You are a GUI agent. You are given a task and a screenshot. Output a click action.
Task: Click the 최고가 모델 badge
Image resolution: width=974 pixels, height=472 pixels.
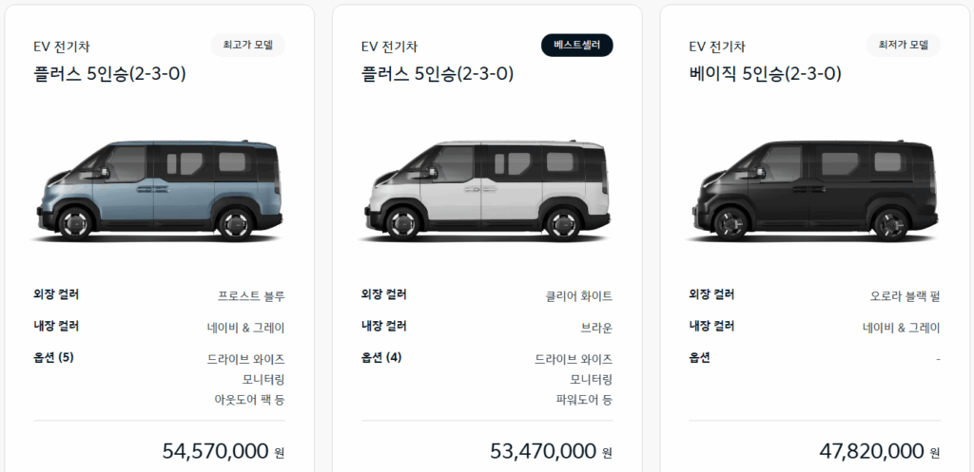[248, 45]
